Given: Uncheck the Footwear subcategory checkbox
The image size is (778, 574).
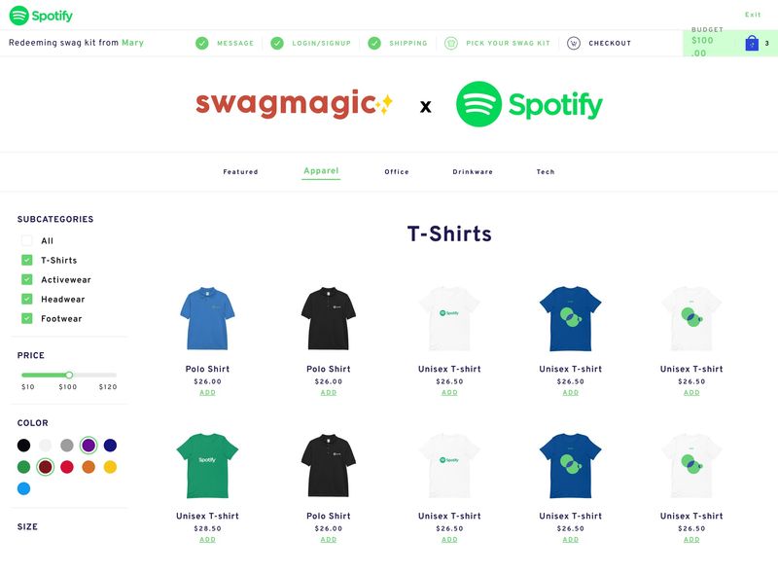Looking at the screenshot, I should point(27,318).
